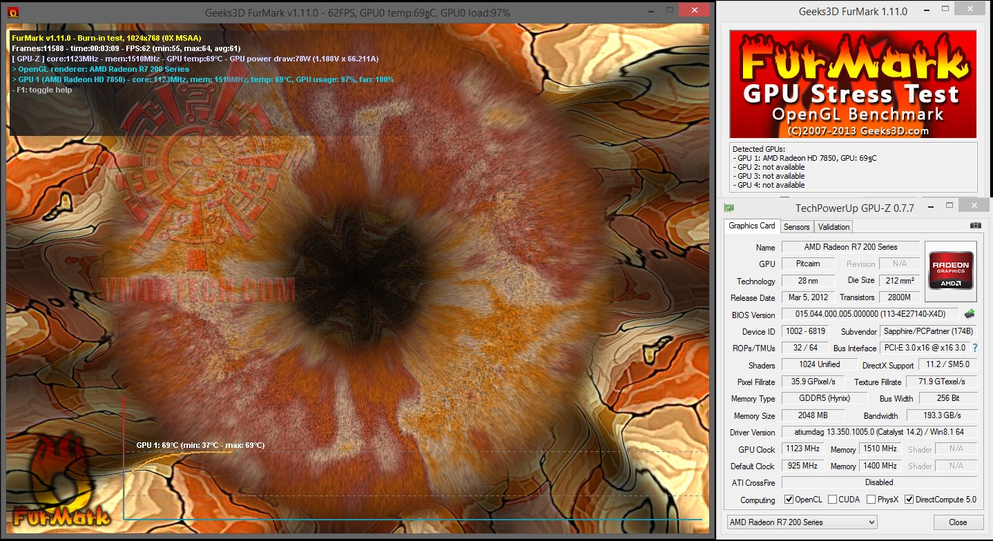Click the Name field in GPU-Z

pos(850,247)
